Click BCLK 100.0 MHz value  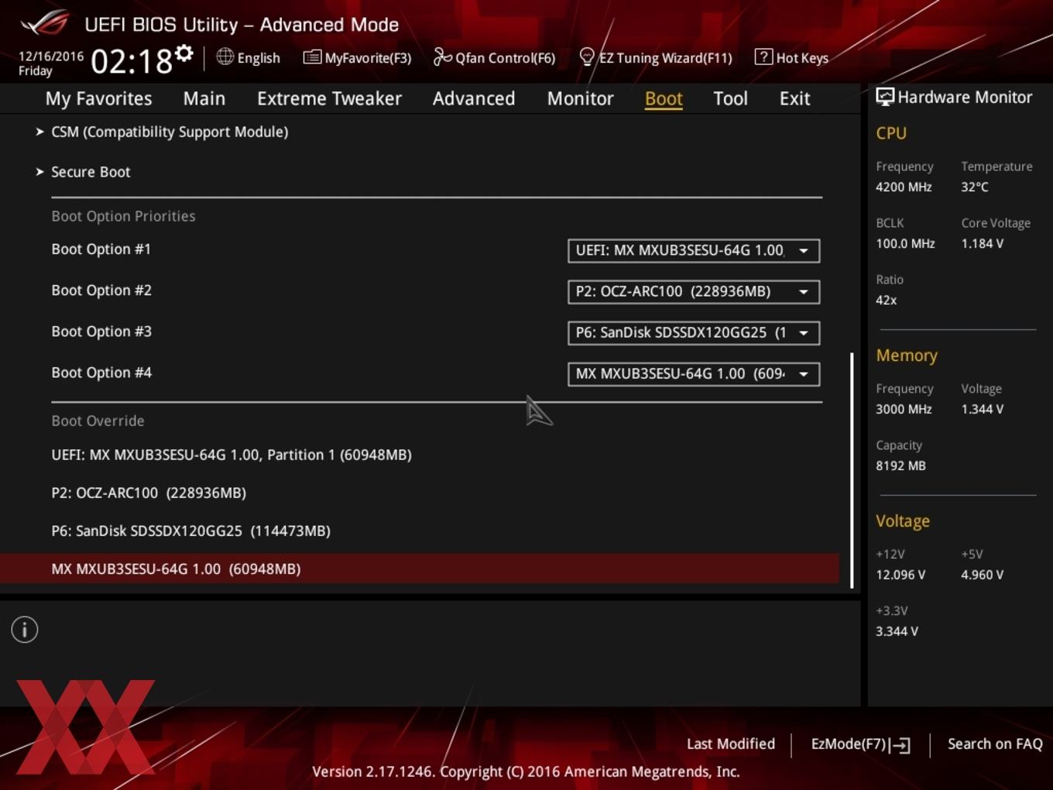tap(905, 243)
